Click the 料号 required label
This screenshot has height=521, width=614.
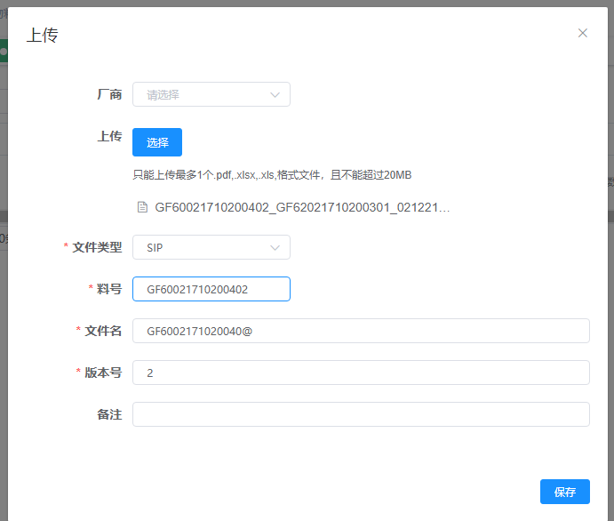click(109, 289)
